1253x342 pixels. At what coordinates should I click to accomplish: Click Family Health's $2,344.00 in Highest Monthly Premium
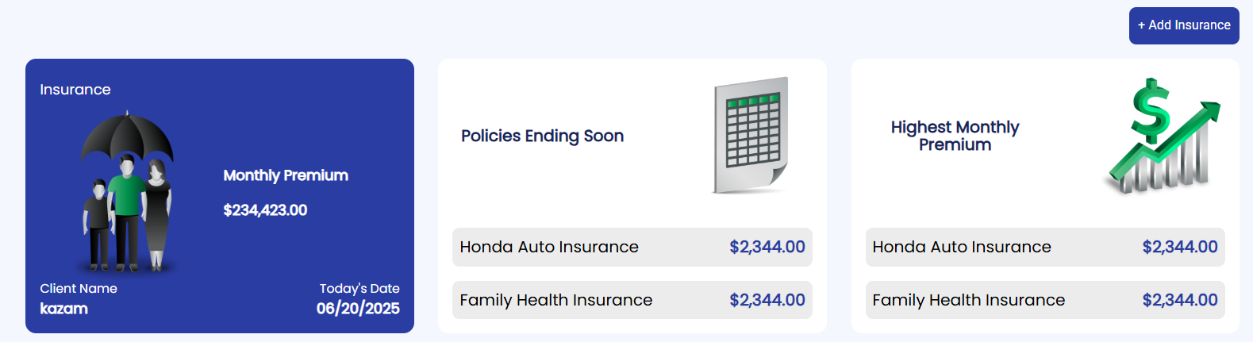click(1180, 300)
